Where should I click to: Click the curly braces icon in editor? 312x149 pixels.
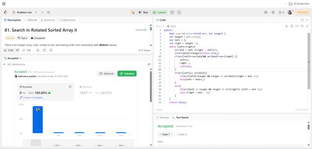(x=297, y=26)
